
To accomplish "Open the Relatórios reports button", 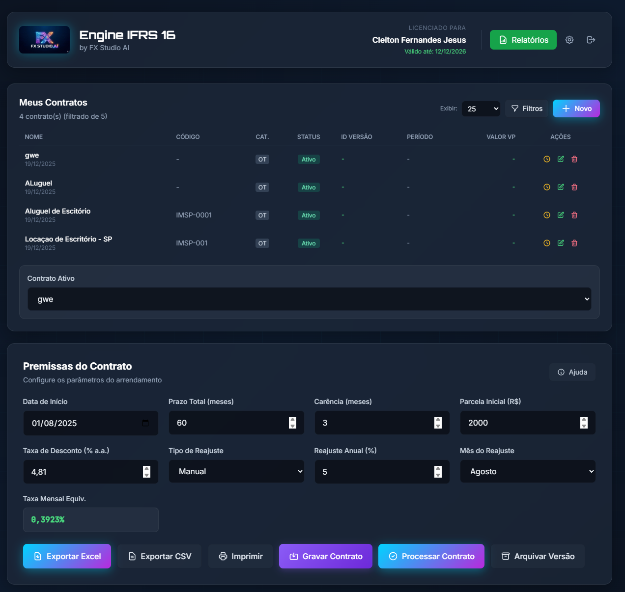I will point(523,40).
